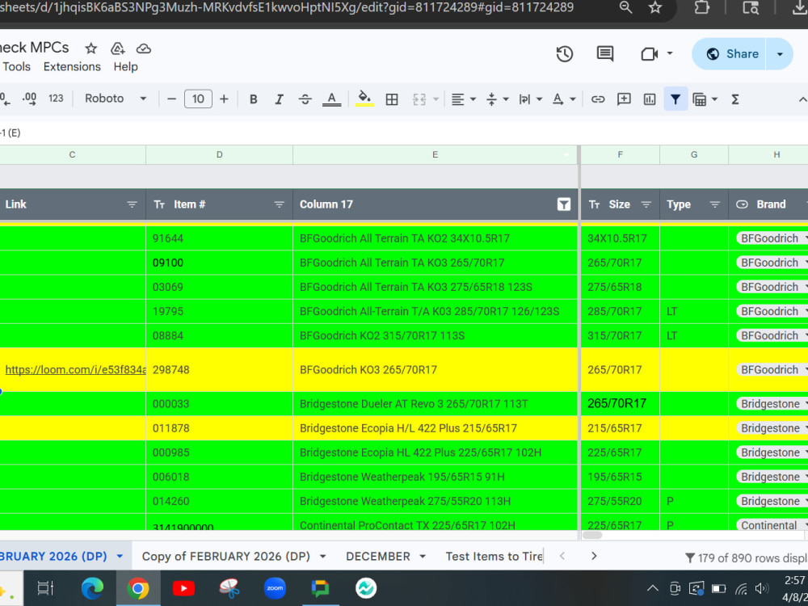Select cell with item number 09100

point(219,263)
